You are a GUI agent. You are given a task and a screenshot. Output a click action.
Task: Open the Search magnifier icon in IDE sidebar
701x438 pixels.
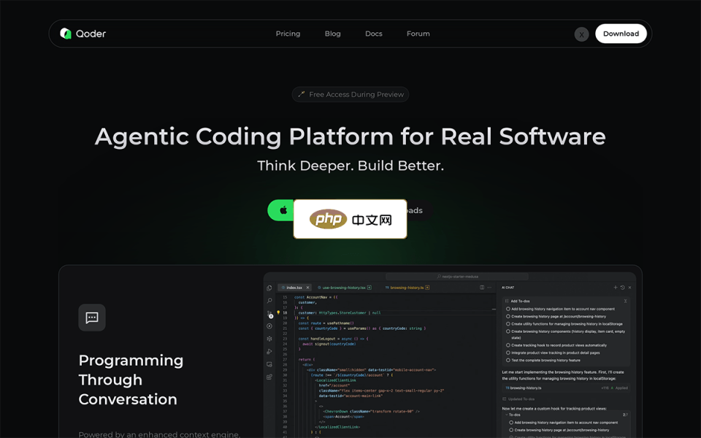(x=269, y=301)
